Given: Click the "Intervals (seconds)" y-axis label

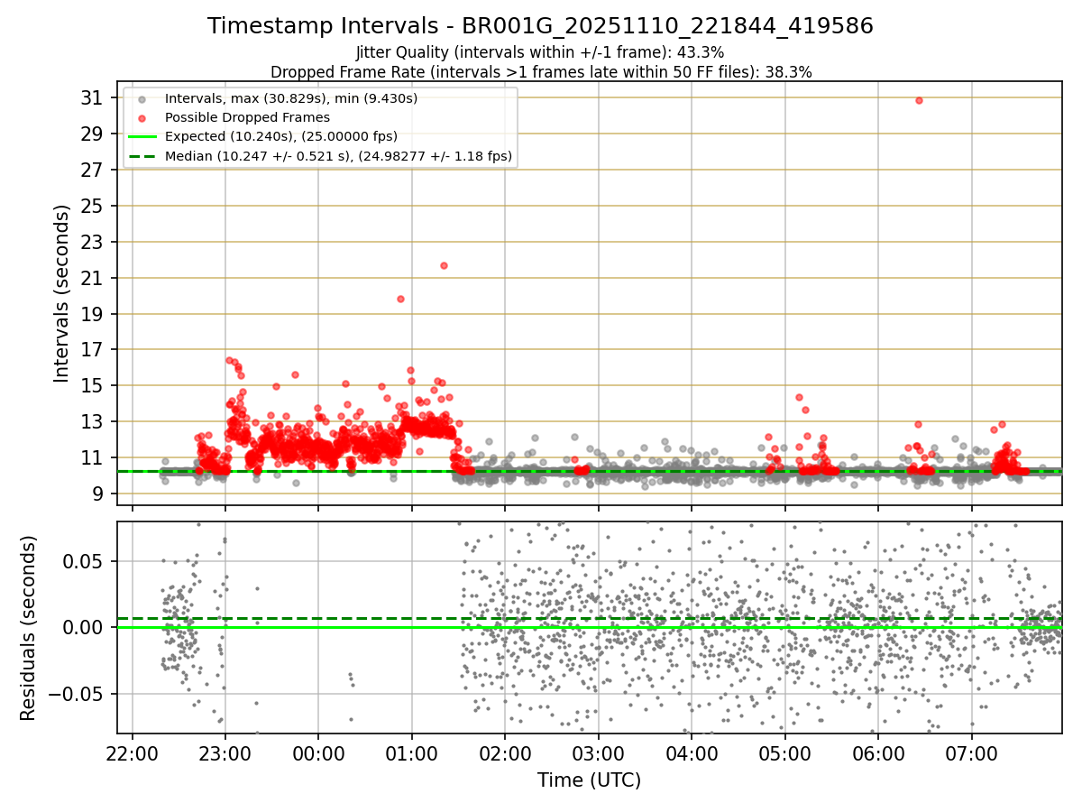Looking at the screenshot, I should tap(61, 293).
